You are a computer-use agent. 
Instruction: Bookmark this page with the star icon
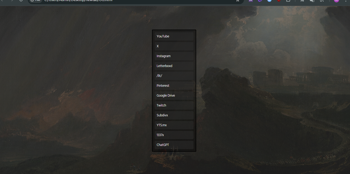click(x=237, y=1)
